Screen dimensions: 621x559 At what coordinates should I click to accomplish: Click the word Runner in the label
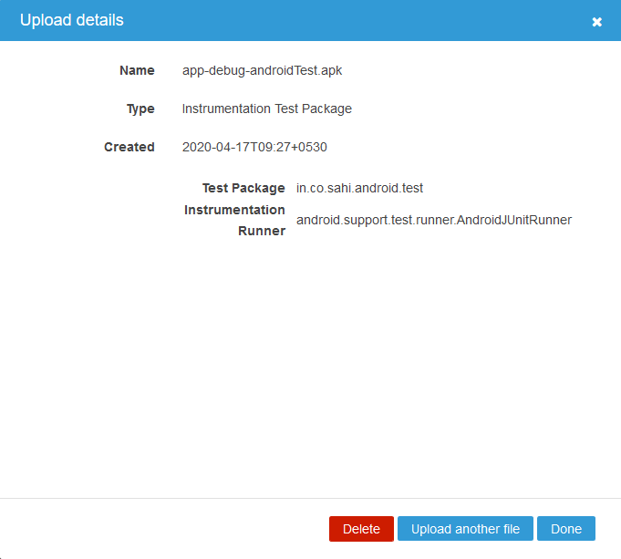(x=262, y=231)
